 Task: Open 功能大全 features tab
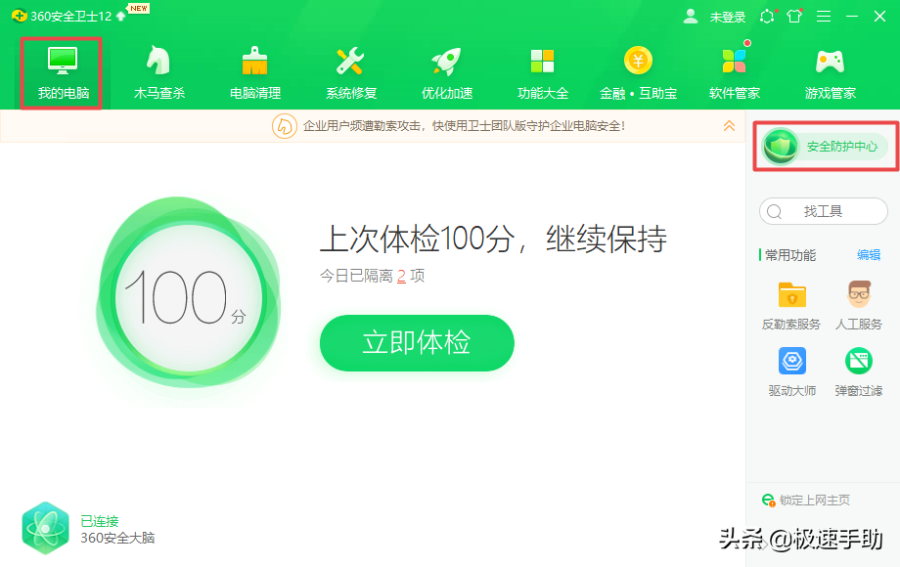(x=542, y=73)
